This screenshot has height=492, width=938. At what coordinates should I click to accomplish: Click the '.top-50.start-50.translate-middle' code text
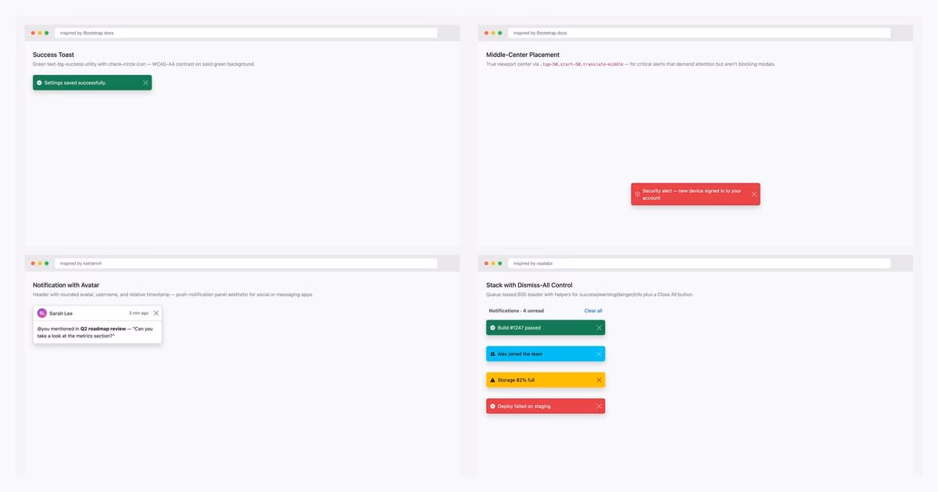point(582,64)
